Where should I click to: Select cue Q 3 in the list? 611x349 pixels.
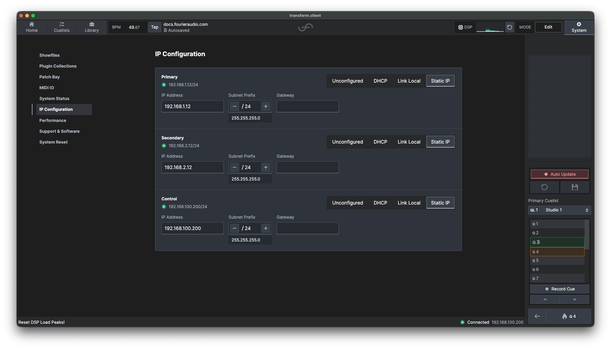(557, 242)
